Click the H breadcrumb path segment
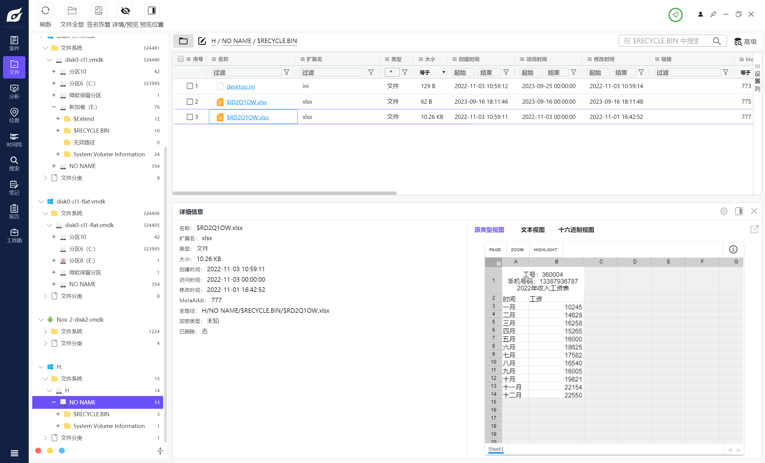The width and height of the screenshot is (765, 463). pyautogui.click(x=213, y=41)
